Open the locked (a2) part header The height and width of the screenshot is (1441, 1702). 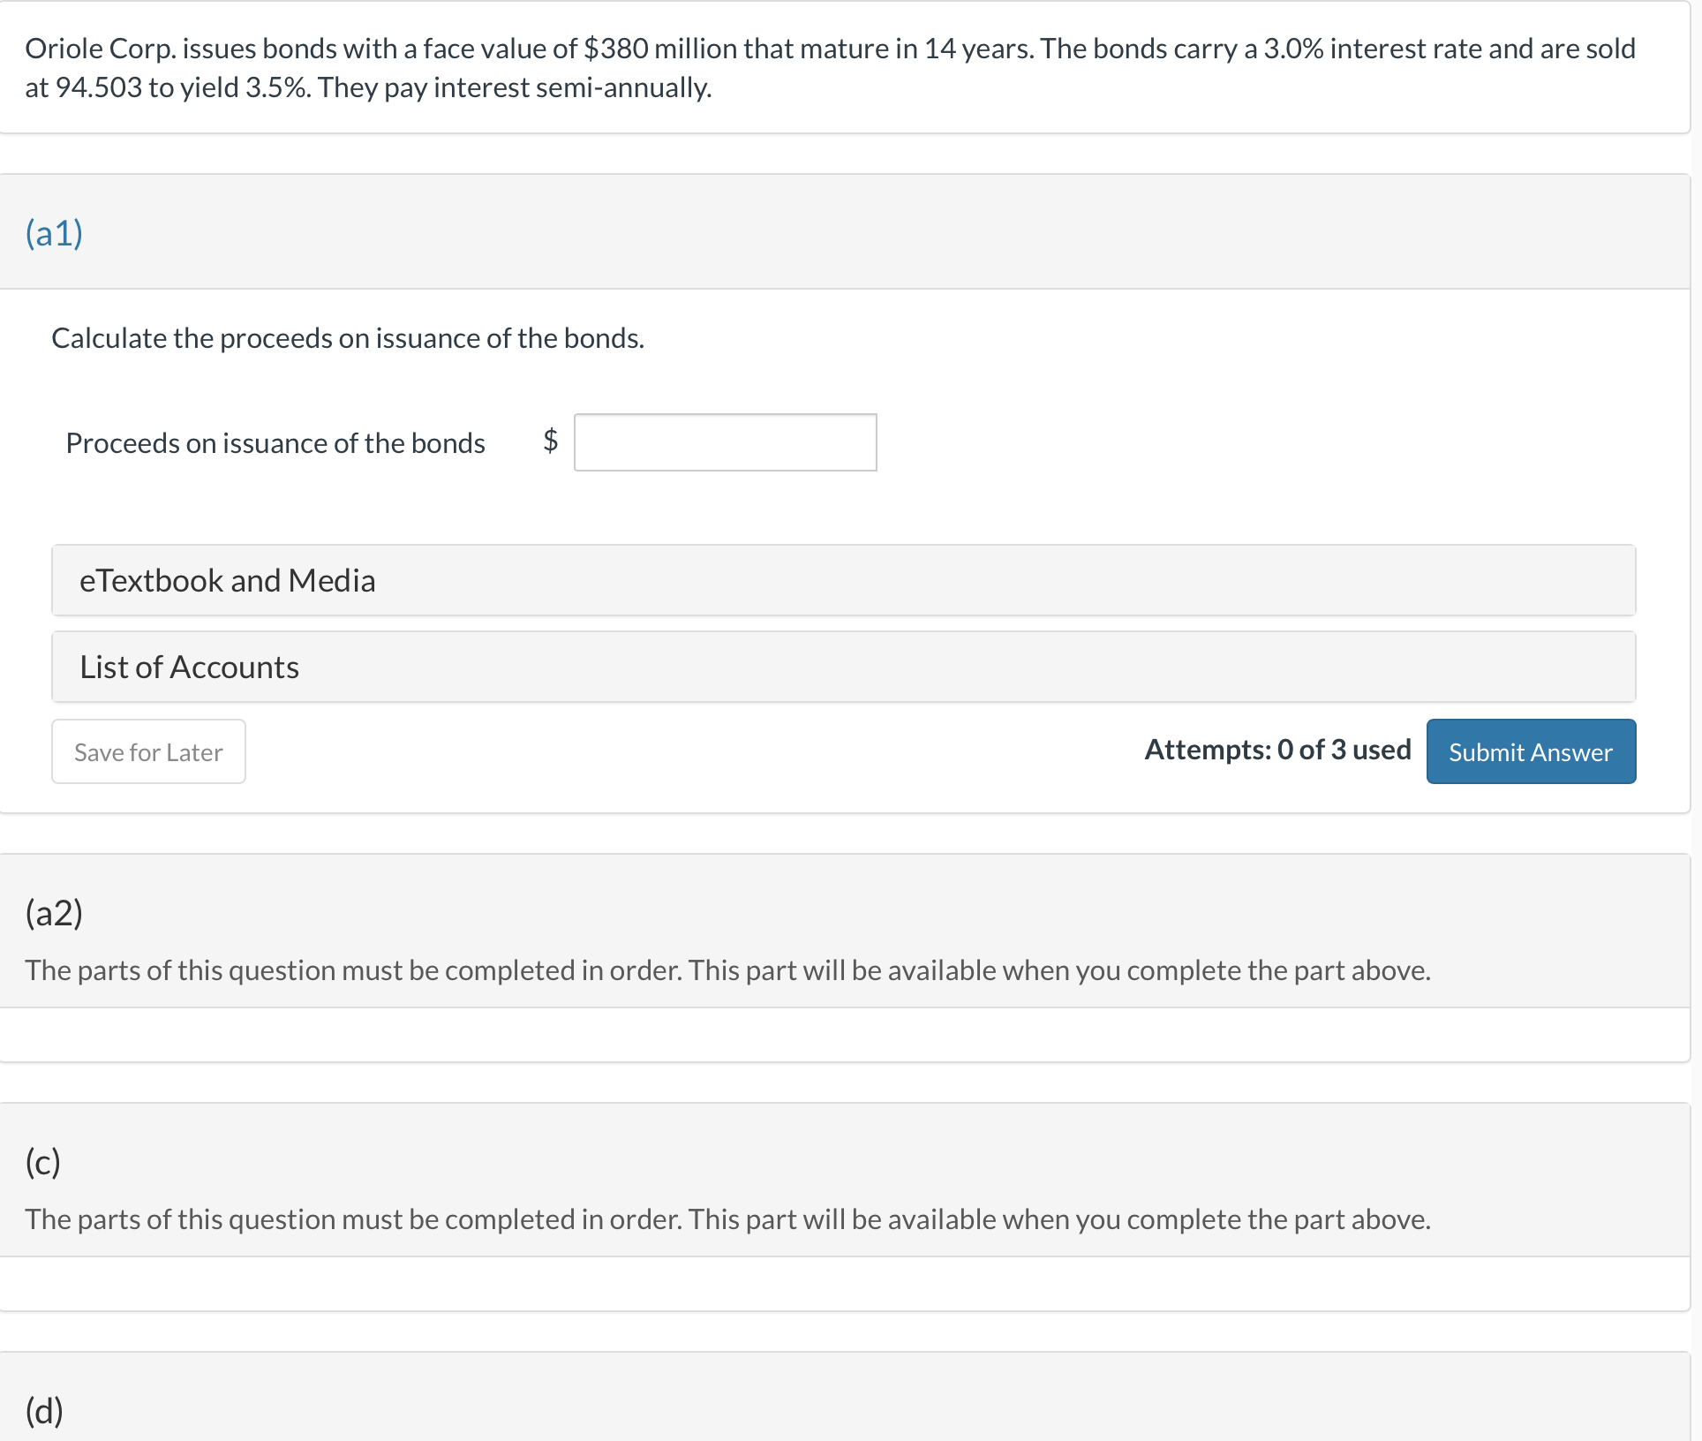pyautogui.click(x=54, y=912)
